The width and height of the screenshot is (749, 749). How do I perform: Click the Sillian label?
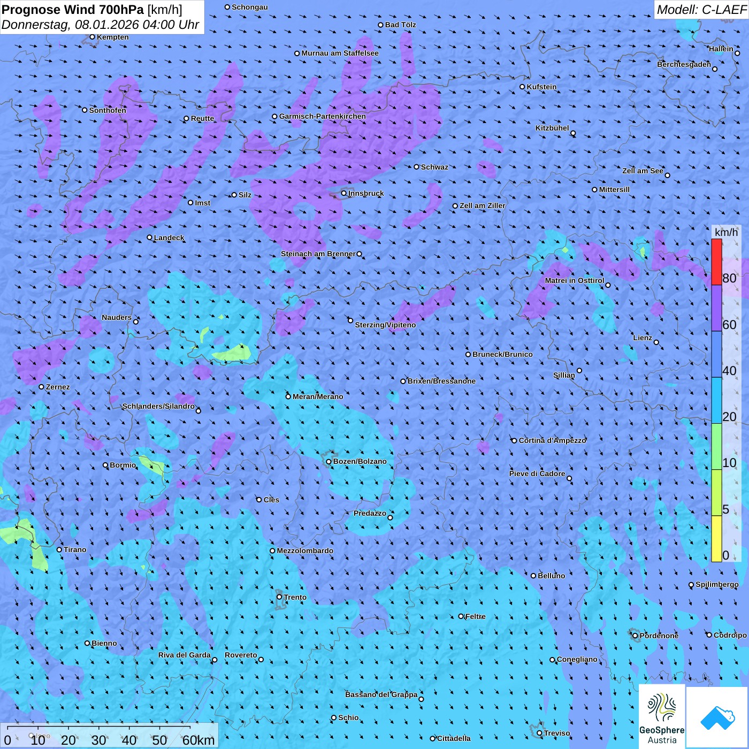564,375
